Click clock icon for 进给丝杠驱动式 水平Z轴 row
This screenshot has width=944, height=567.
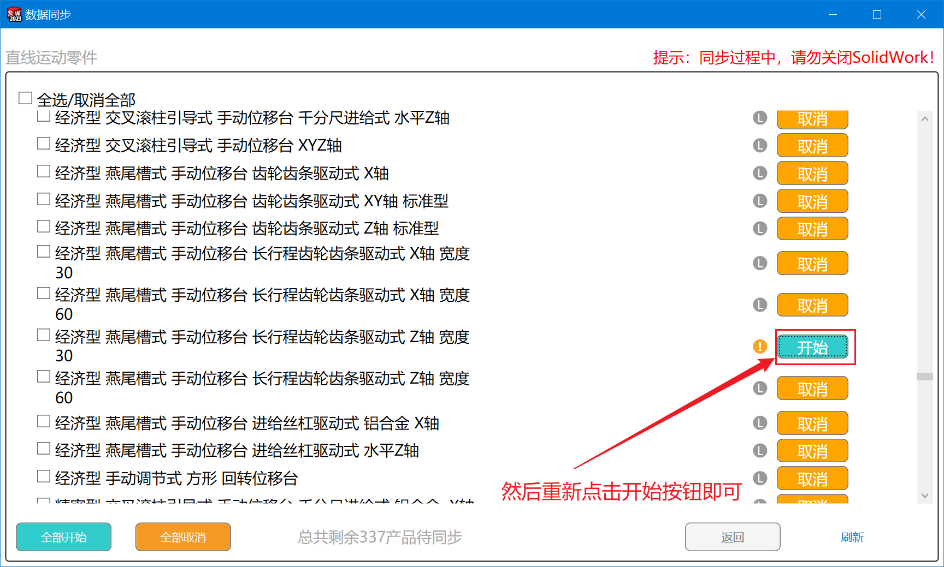click(760, 451)
